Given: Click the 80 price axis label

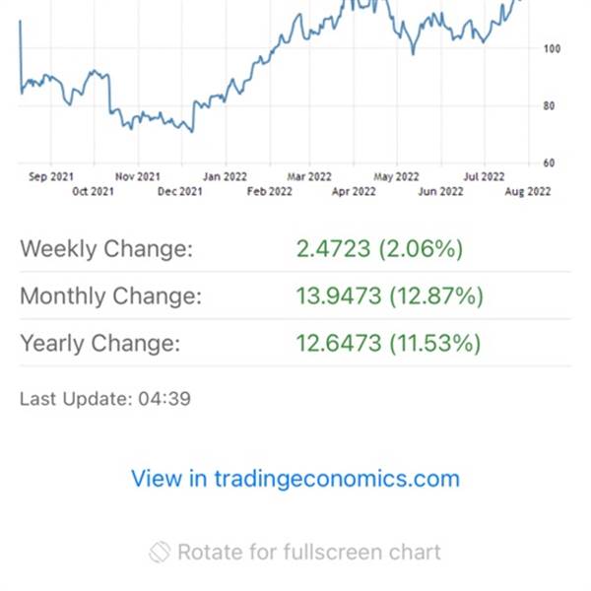Looking at the screenshot, I should [x=549, y=106].
